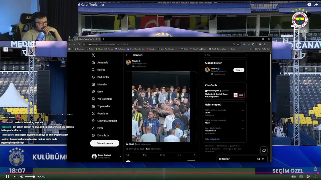Open Topluluklar communities page

click(101, 106)
